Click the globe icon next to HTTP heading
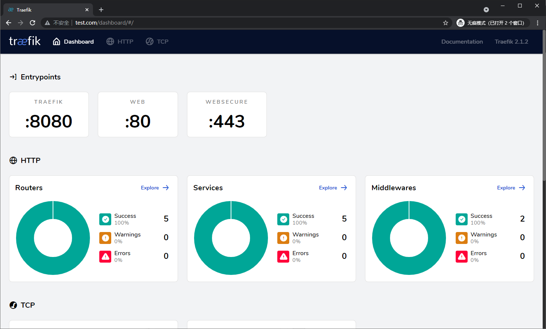 [13, 160]
